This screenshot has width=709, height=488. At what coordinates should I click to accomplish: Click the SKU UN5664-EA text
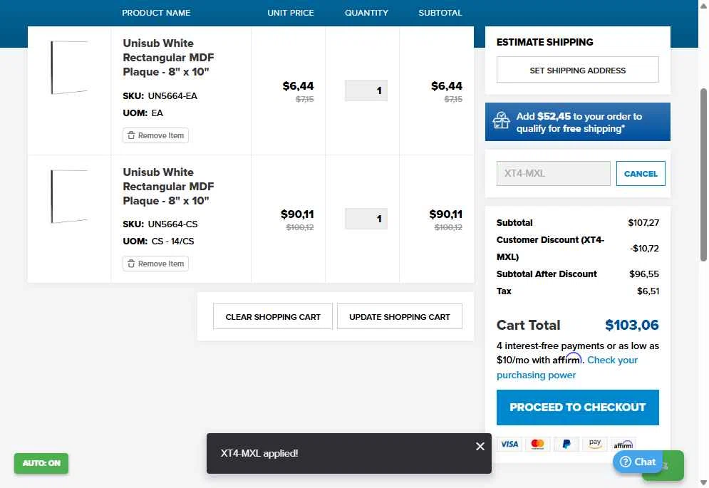pos(160,96)
